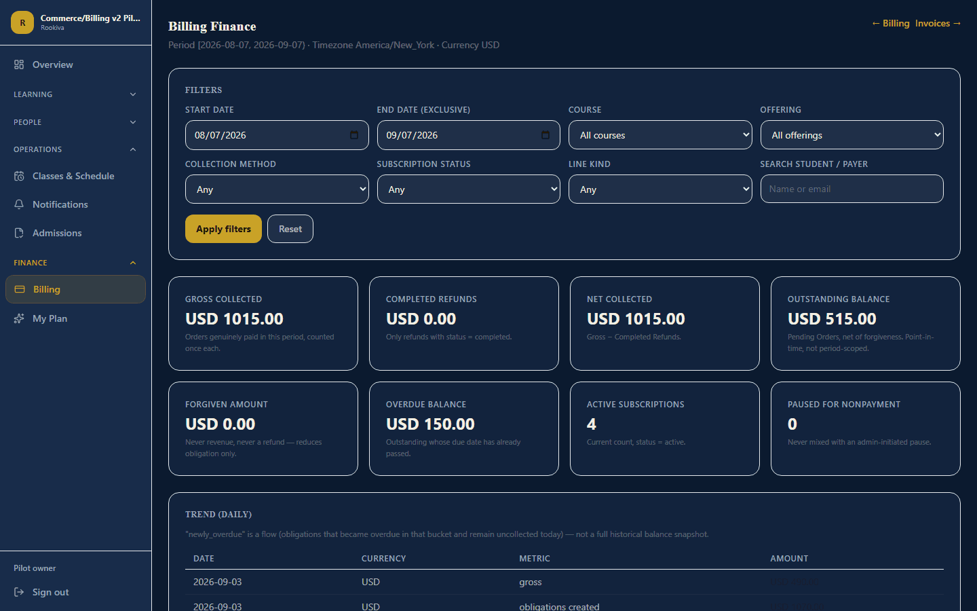Open the Start Date calendar picker icon
The height and width of the screenshot is (611, 977).
click(354, 135)
